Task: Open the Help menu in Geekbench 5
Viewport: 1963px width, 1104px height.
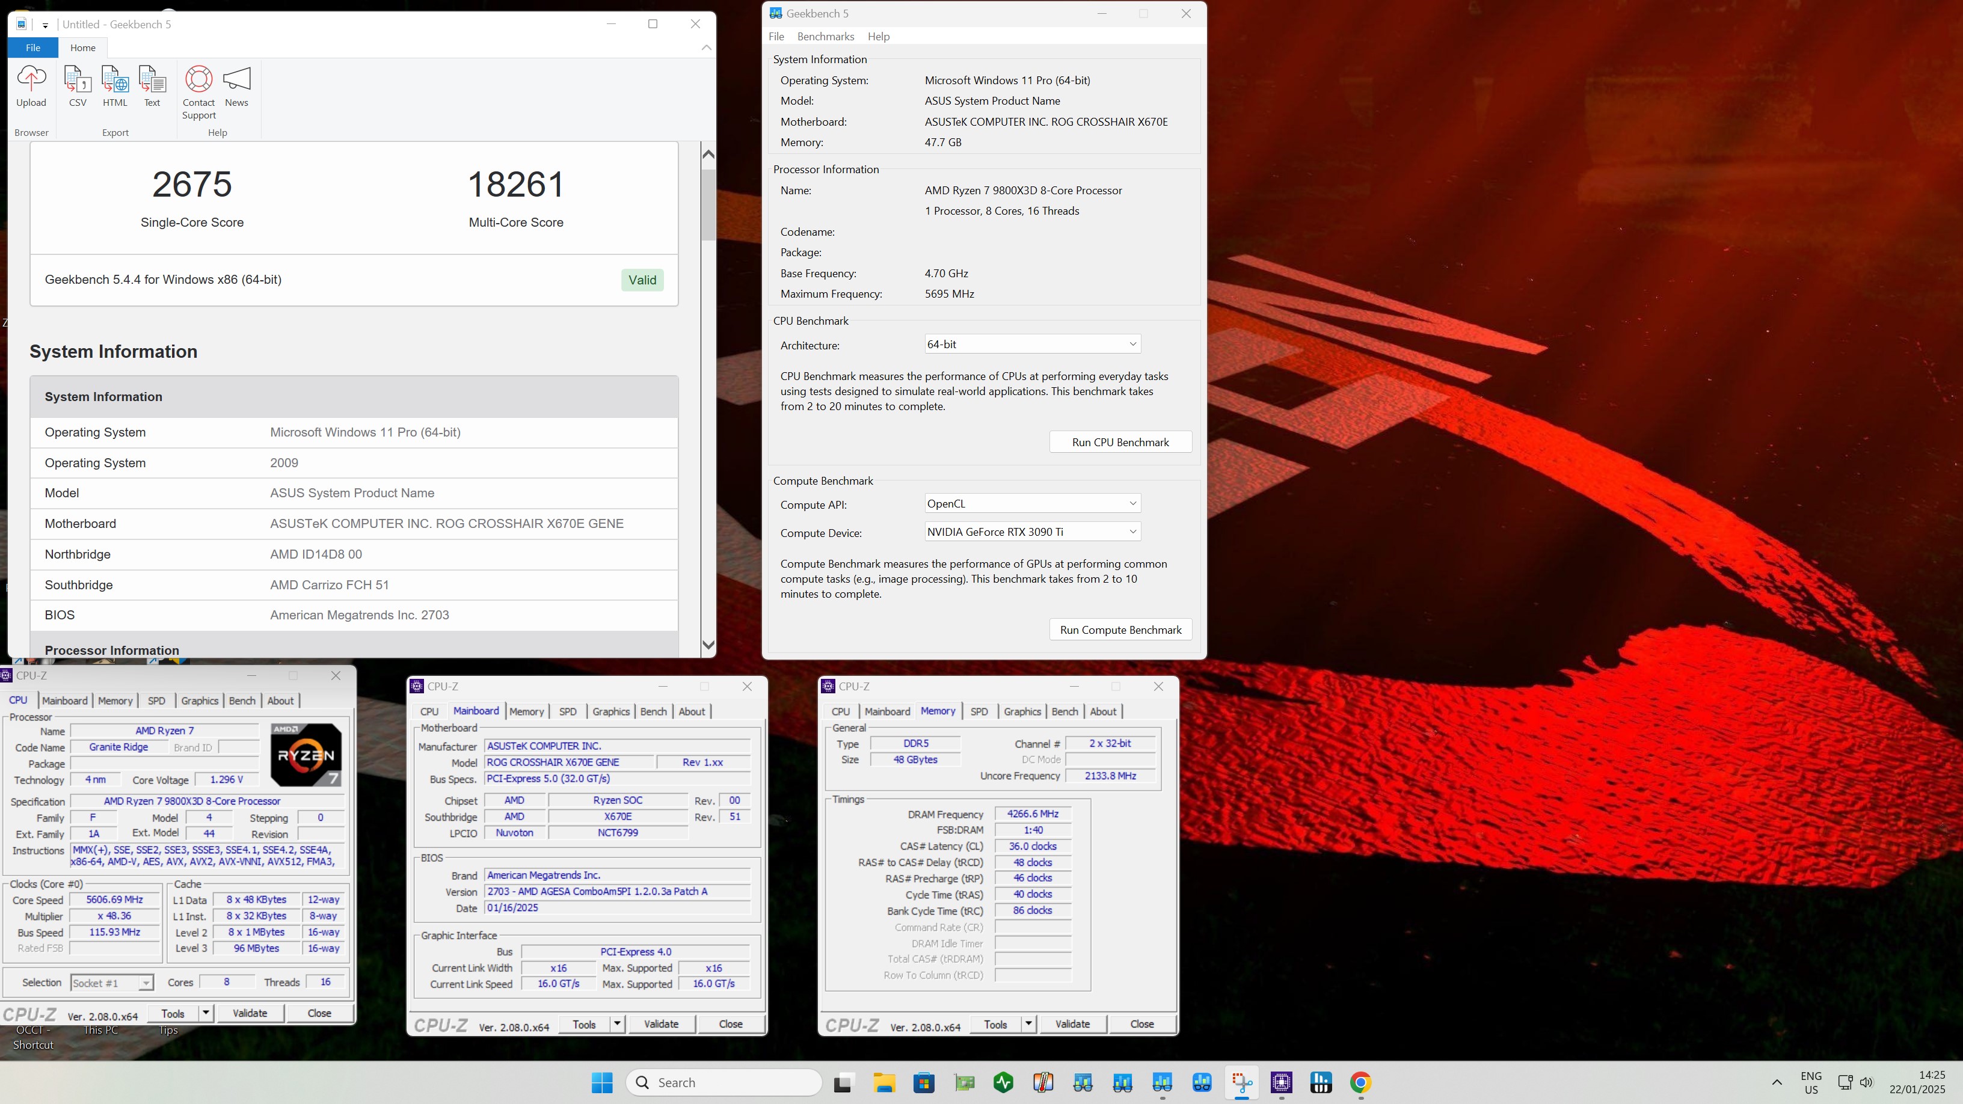Action: [x=878, y=37]
